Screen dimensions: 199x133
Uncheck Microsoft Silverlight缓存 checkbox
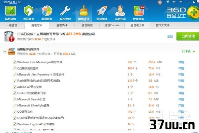[15, 105]
